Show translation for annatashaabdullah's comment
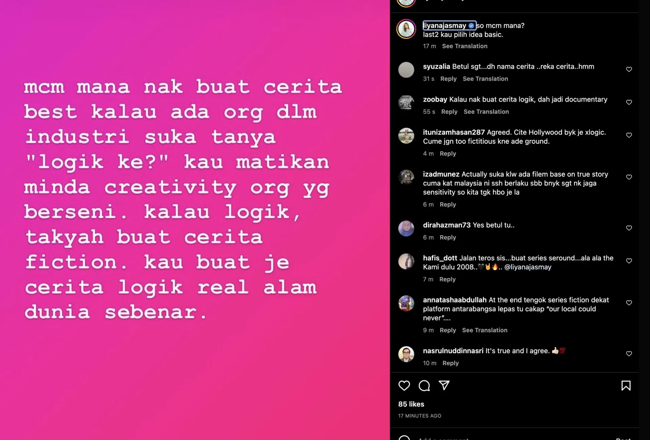The image size is (650, 440). pos(484,330)
